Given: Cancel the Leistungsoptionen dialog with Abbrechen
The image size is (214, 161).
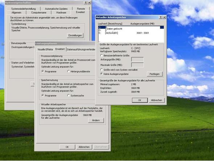Looking at the screenshot, I should 84,147.
